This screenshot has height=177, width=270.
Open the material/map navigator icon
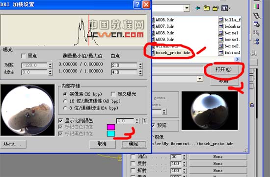[256, 42]
